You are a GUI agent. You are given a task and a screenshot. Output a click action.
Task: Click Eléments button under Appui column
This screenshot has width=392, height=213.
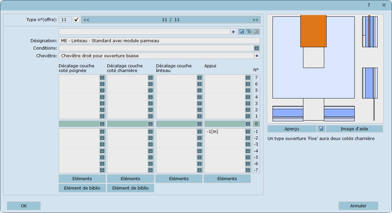click(x=227, y=179)
